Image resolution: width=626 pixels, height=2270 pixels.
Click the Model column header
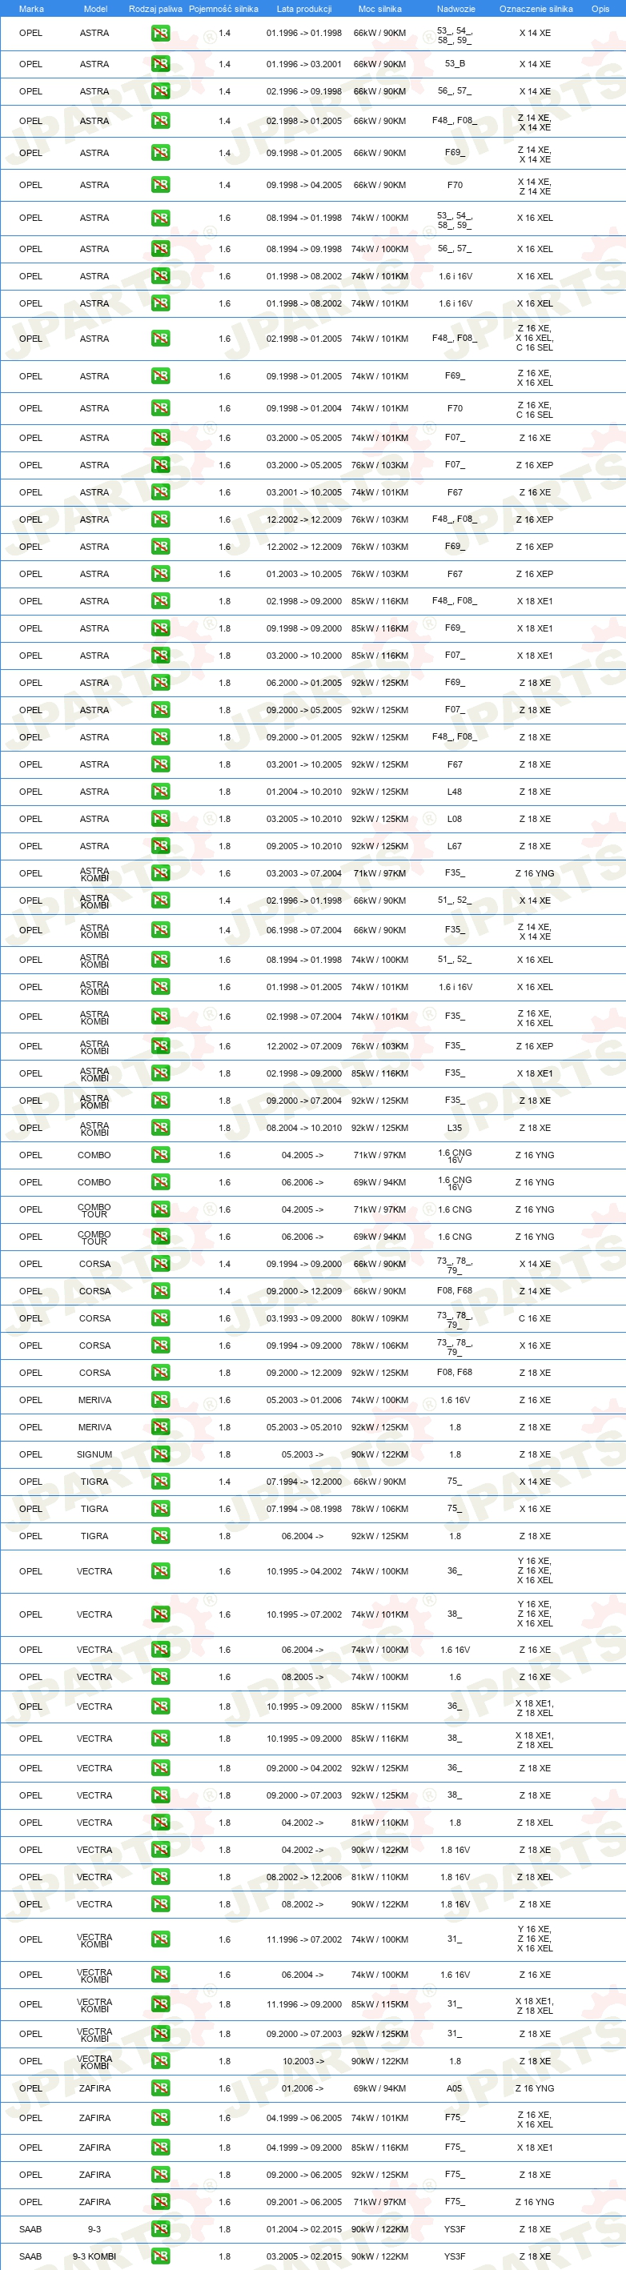95,9
